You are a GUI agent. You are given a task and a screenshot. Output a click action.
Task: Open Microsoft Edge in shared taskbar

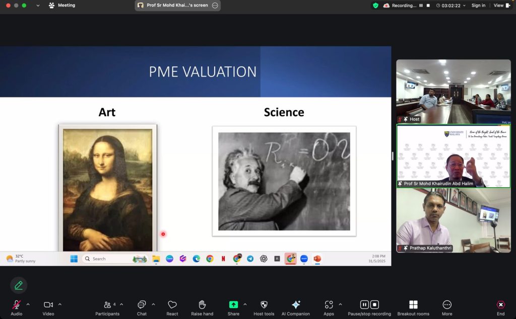[x=197, y=259]
